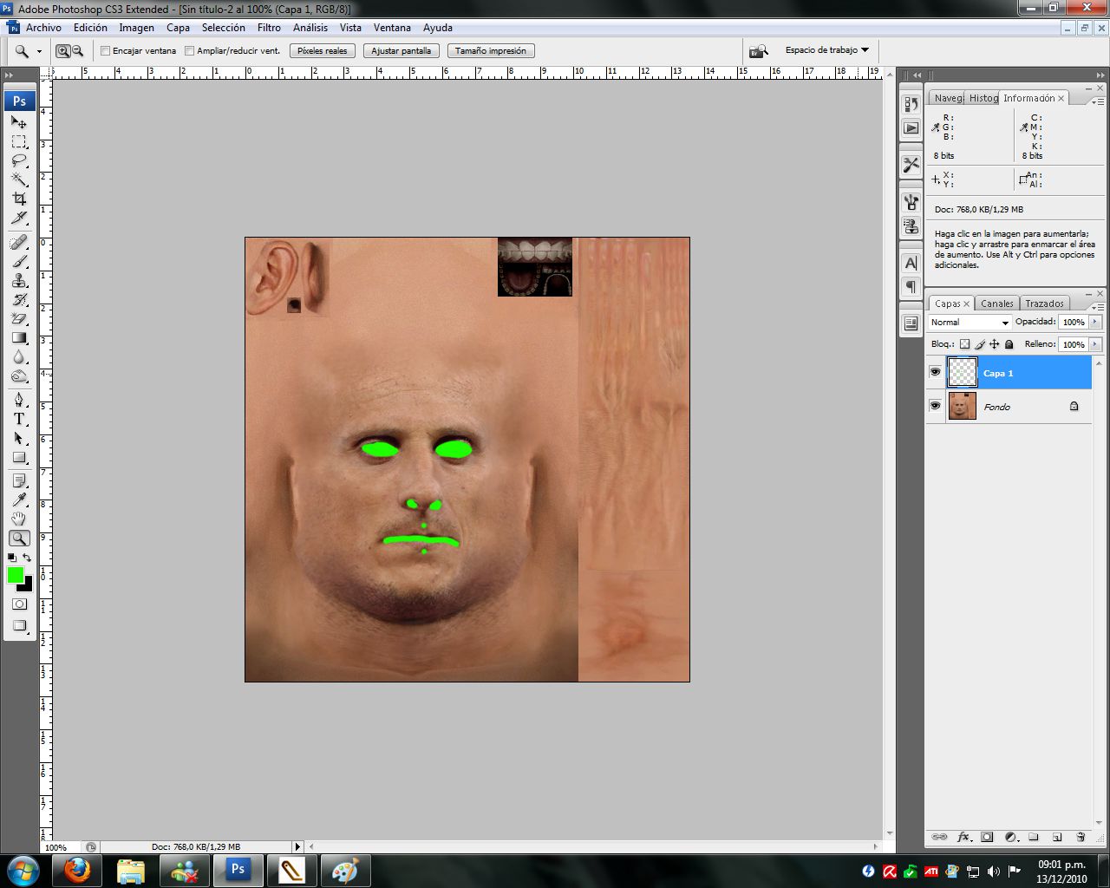This screenshot has width=1110, height=888.
Task: Select the Crop tool
Action: (x=19, y=199)
